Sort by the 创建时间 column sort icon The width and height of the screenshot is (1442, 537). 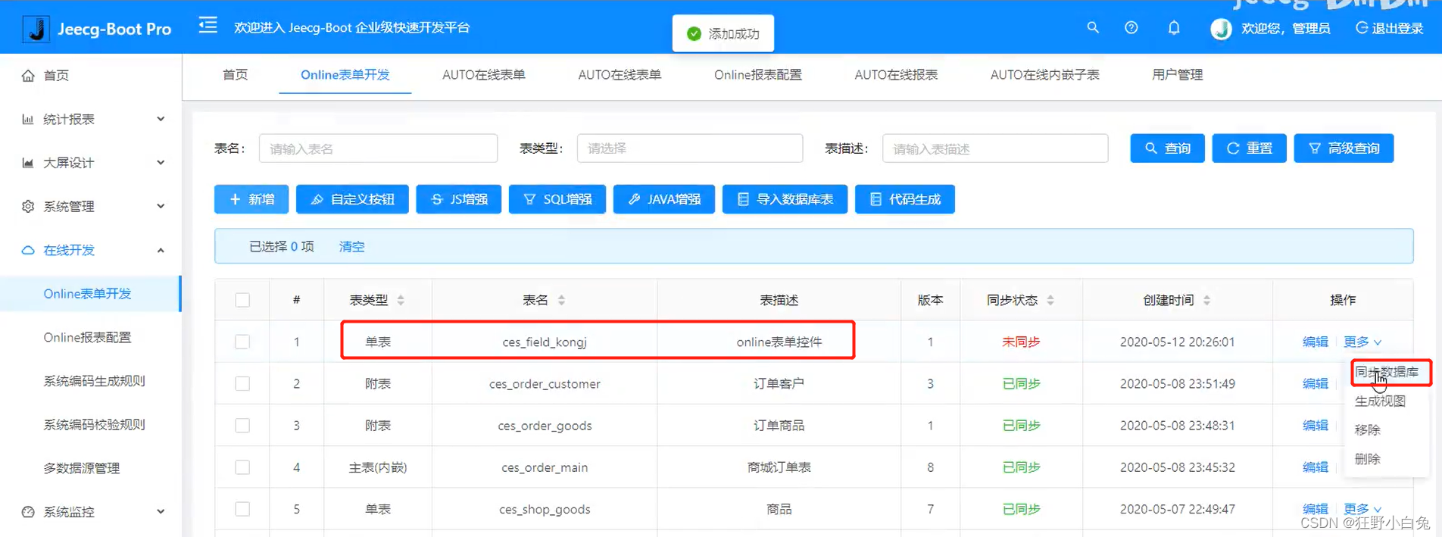1206,300
